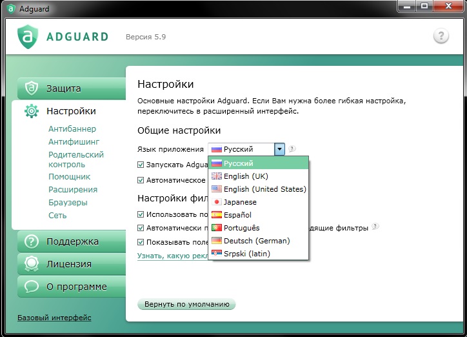Click the United States flag icon
The width and height of the screenshot is (467, 337).
tap(217, 189)
